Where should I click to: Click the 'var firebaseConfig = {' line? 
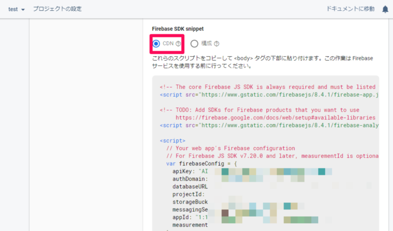pos(201,164)
